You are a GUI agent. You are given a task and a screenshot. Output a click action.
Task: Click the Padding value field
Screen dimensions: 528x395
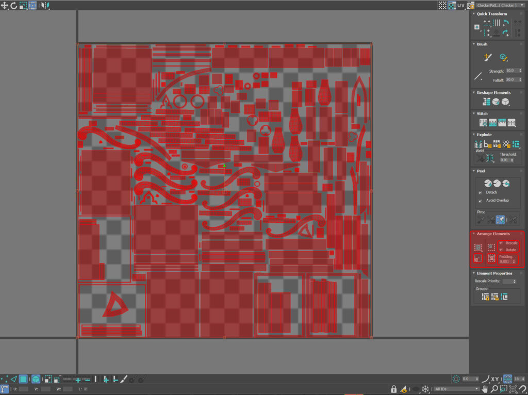[x=505, y=261]
